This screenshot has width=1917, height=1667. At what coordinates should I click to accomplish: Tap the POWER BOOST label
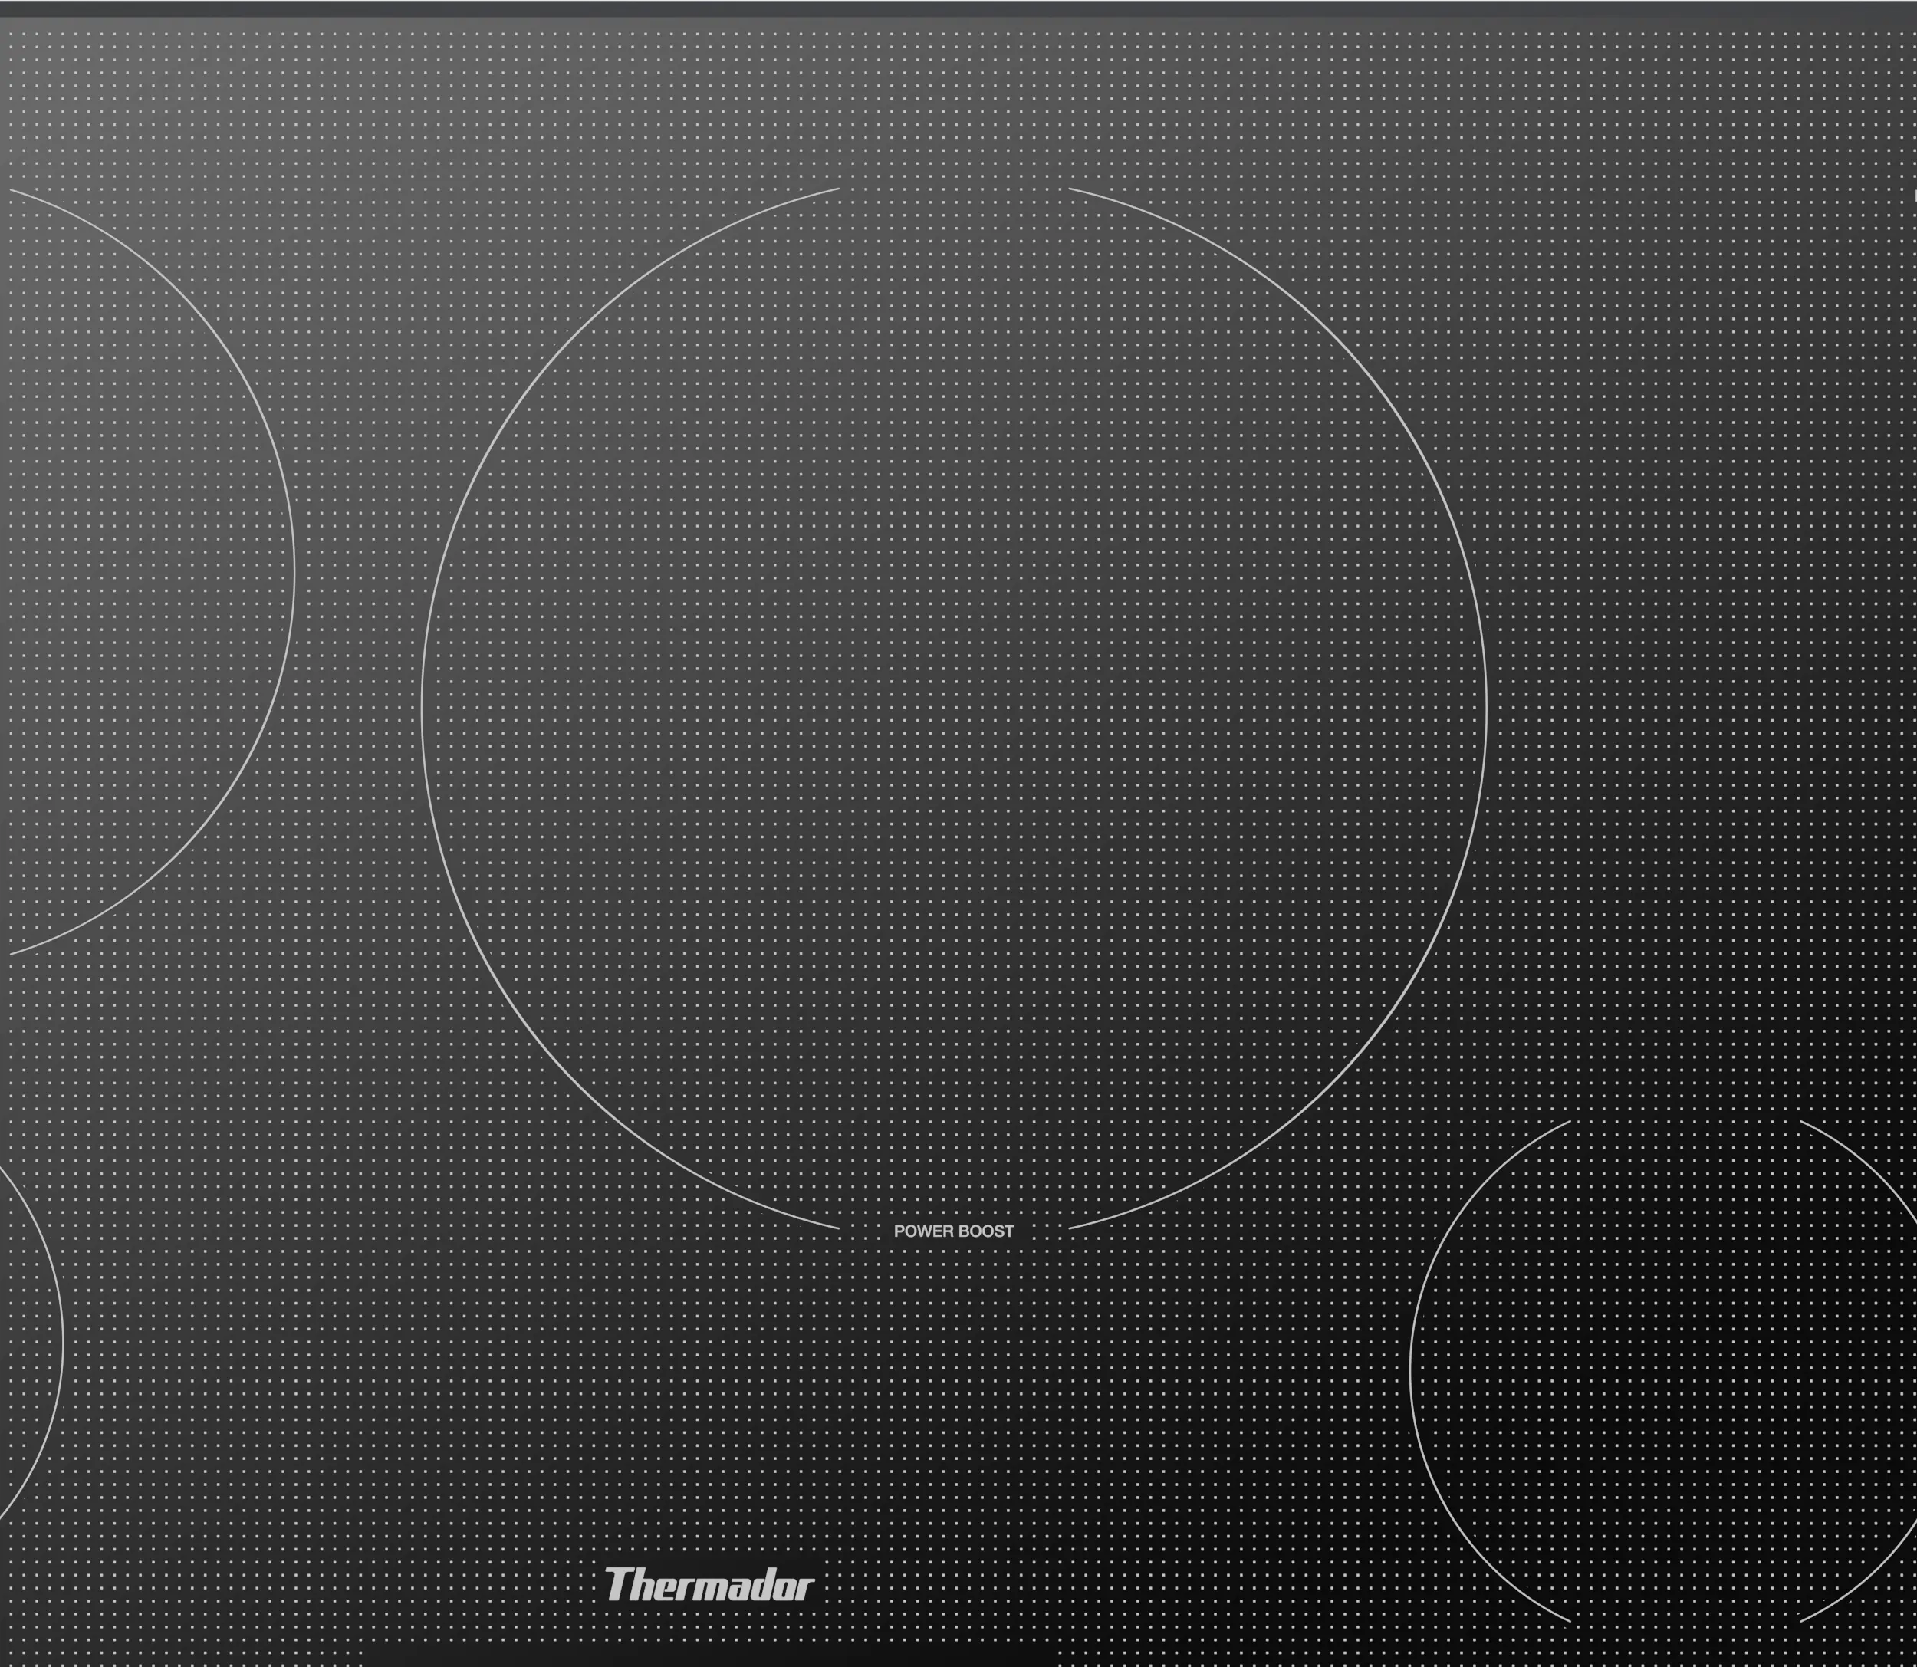953,1231
